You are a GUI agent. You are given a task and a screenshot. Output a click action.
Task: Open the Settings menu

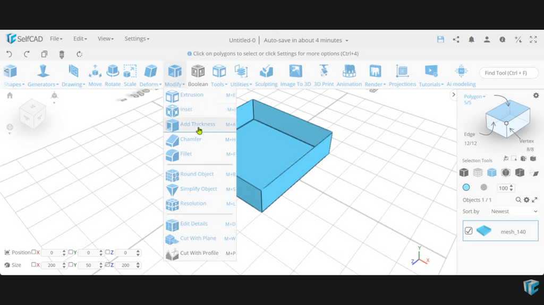[x=137, y=39]
